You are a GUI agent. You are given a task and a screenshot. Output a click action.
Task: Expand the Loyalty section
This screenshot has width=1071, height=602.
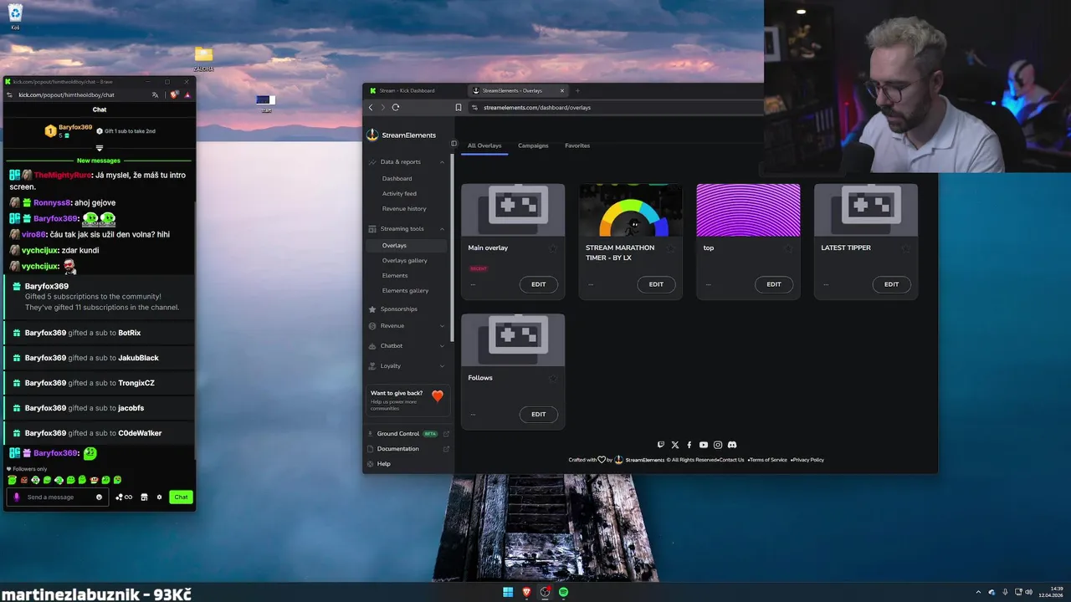coord(442,365)
